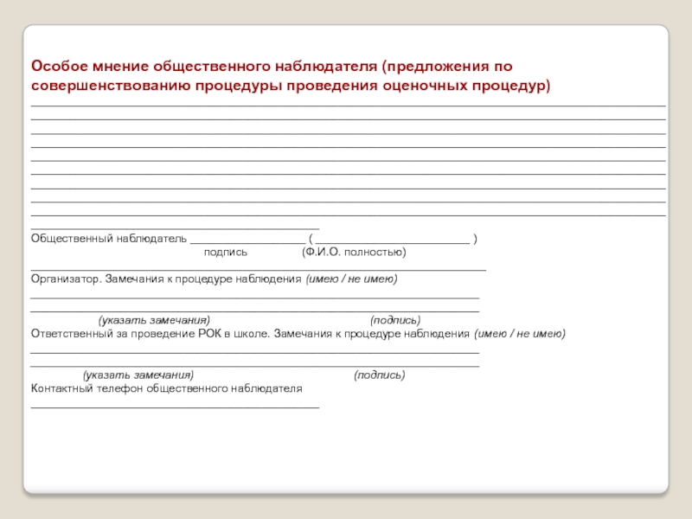
Task: Click '(указать замечания)' under the 'Ответственный' lines
Action: [138, 375]
